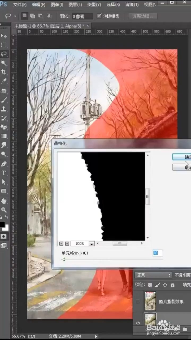
Task: Click the preview horizontal scrollbar thumb
Action: tap(120, 243)
